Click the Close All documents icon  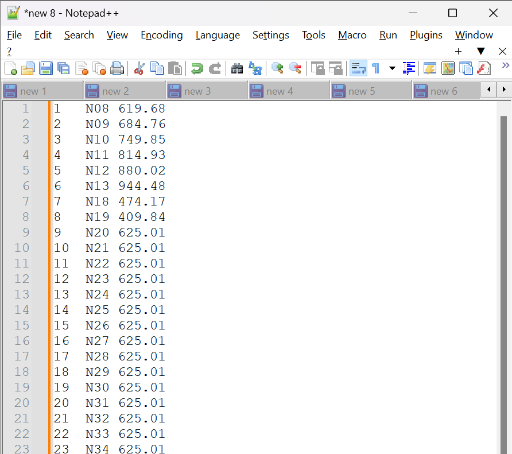pyautogui.click(x=99, y=69)
